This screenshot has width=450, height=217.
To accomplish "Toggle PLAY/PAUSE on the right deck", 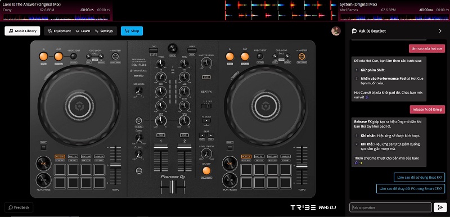I will tap(229, 180).
